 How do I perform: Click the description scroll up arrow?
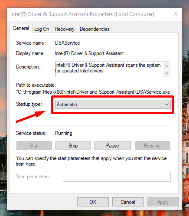coord(166,66)
